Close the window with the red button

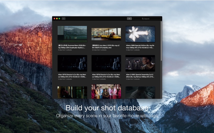click(x=55, y=19)
